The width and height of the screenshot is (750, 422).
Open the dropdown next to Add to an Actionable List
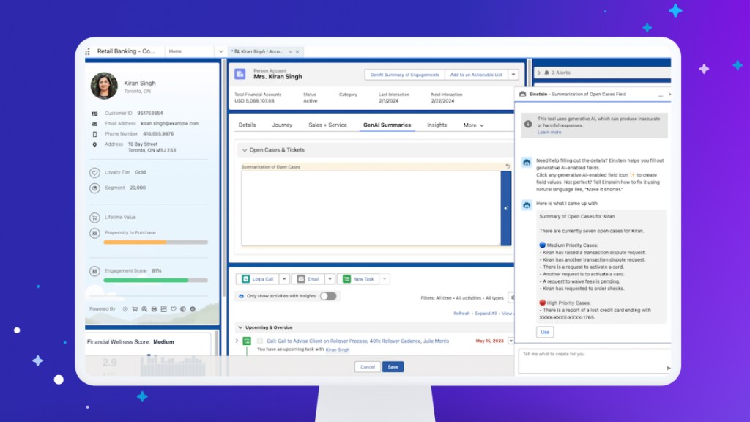click(x=513, y=75)
